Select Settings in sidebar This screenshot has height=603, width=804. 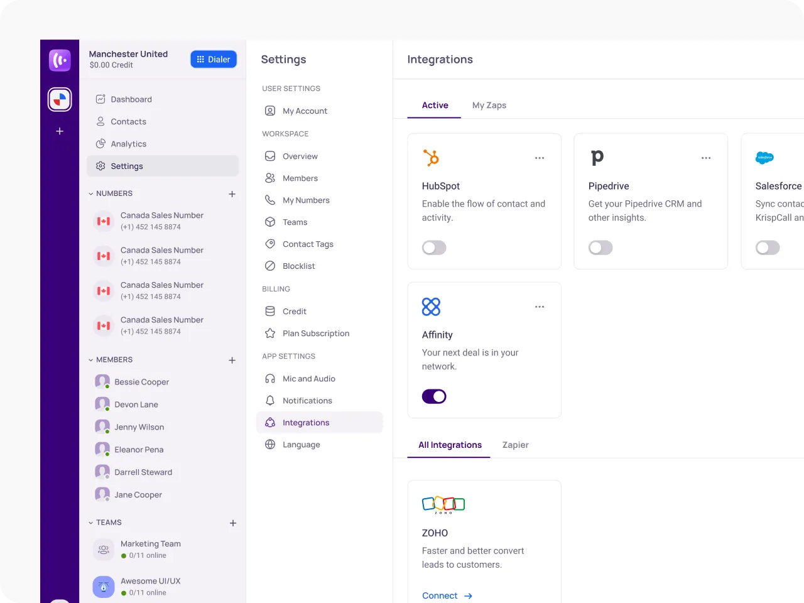pyautogui.click(x=163, y=166)
